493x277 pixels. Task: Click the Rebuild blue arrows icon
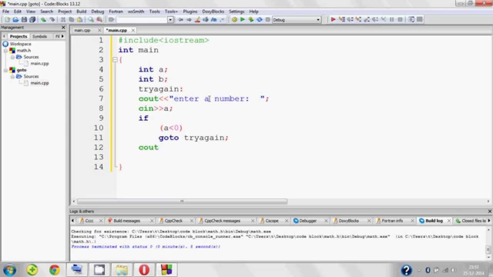(260, 20)
